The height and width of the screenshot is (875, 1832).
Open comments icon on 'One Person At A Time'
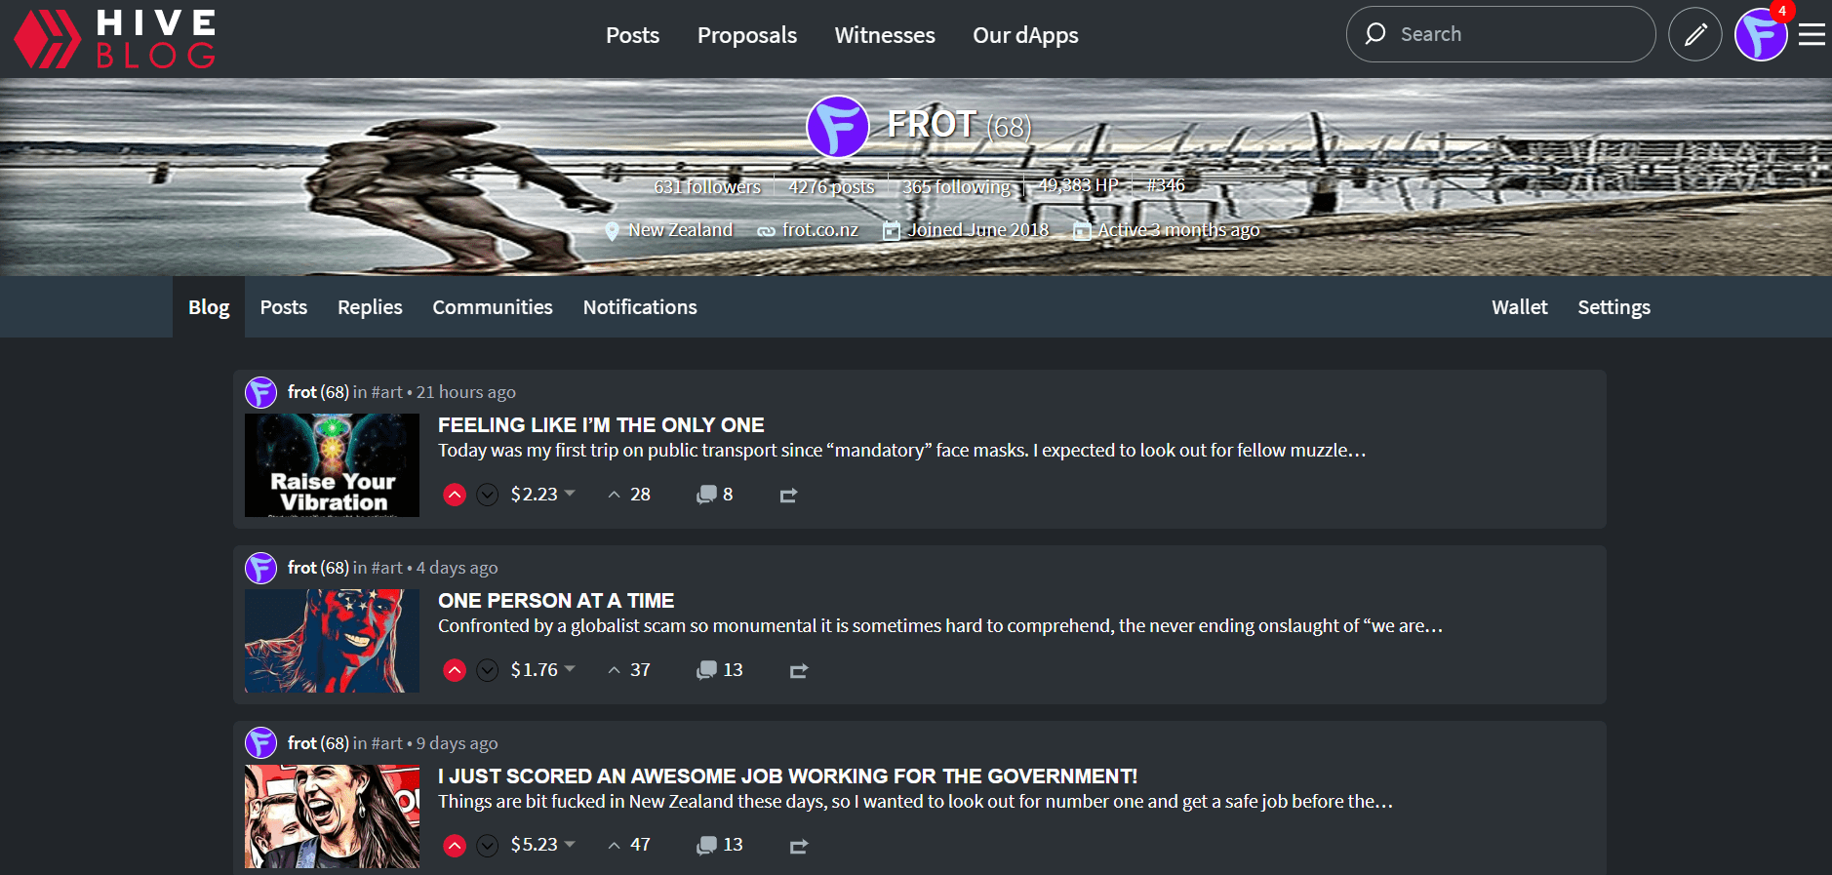[x=707, y=670]
